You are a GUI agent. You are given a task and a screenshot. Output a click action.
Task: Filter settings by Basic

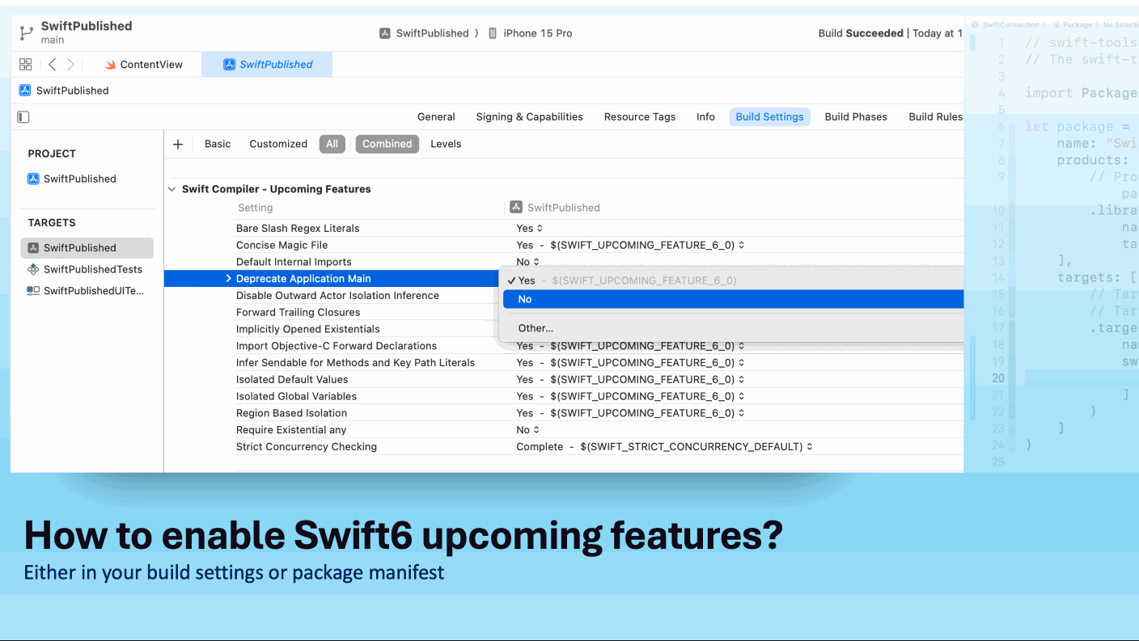click(218, 144)
